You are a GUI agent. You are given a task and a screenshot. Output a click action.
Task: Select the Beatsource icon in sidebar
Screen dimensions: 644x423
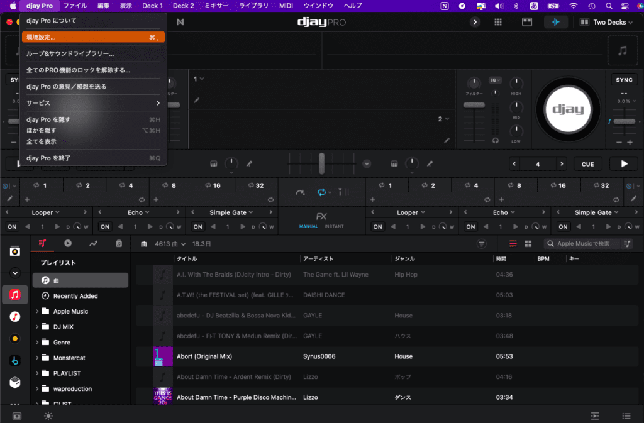(15, 361)
